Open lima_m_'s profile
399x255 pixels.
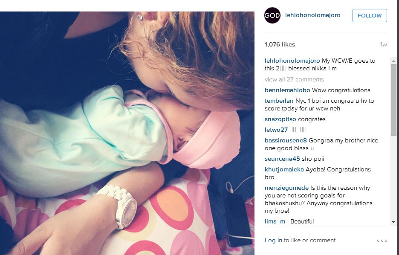[277, 221]
